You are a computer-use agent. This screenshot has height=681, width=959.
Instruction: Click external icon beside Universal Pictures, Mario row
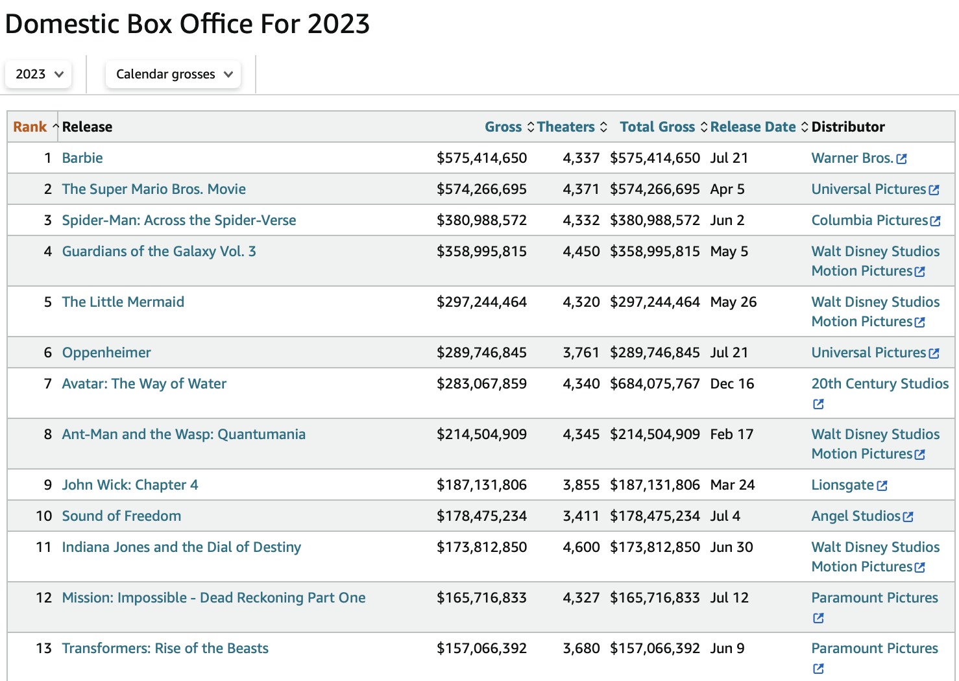pyautogui.click(x=934, y=190)
